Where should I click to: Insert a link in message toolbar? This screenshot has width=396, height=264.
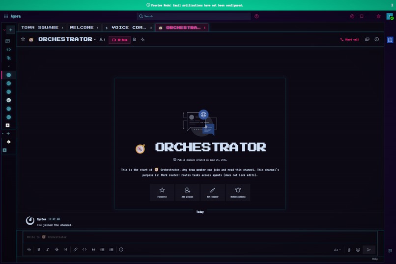coord(76,249)
